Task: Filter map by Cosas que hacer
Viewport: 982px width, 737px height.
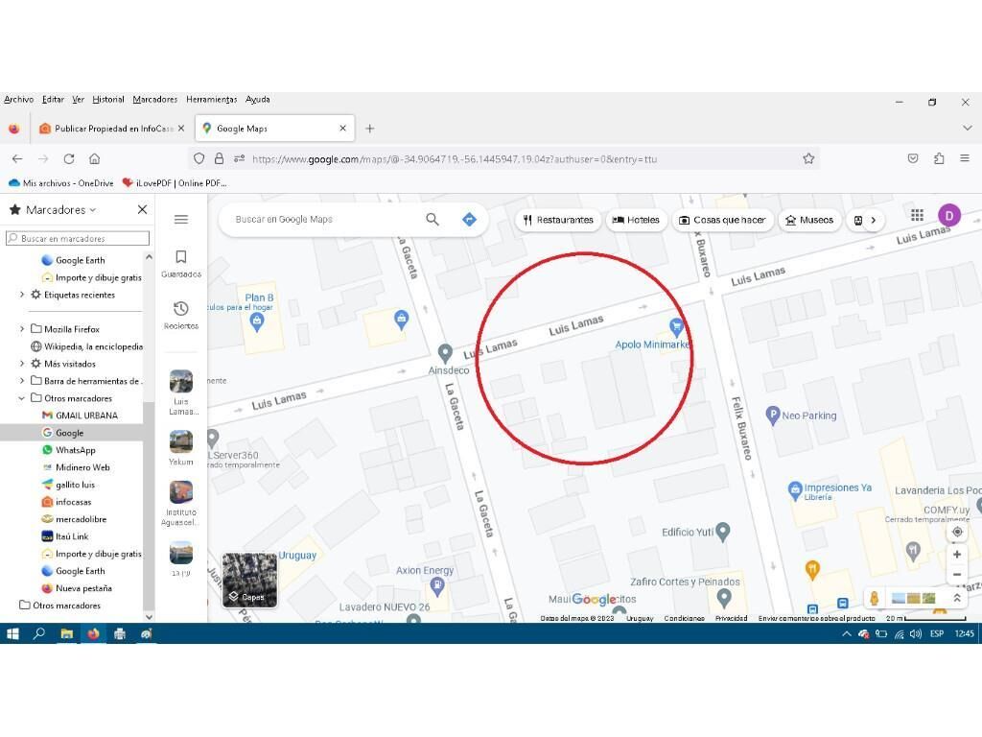Action: click(722, 220)
